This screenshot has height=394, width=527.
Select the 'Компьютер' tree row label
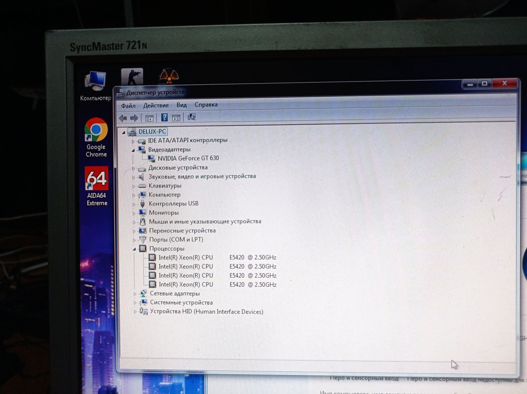[164, 195]
